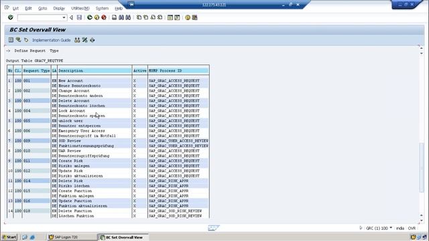
Task: Open the Display menu
Action: (59, 9)
